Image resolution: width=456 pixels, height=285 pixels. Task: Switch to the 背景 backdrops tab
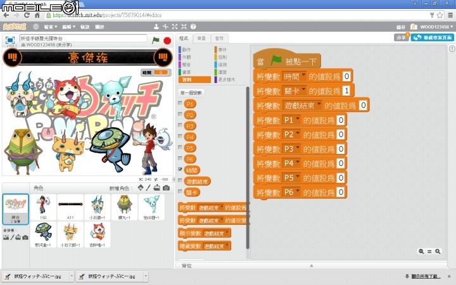tap(201, 39)
